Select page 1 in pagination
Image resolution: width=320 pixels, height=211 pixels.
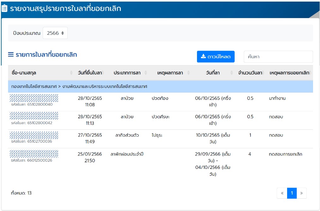pos(292,193)
